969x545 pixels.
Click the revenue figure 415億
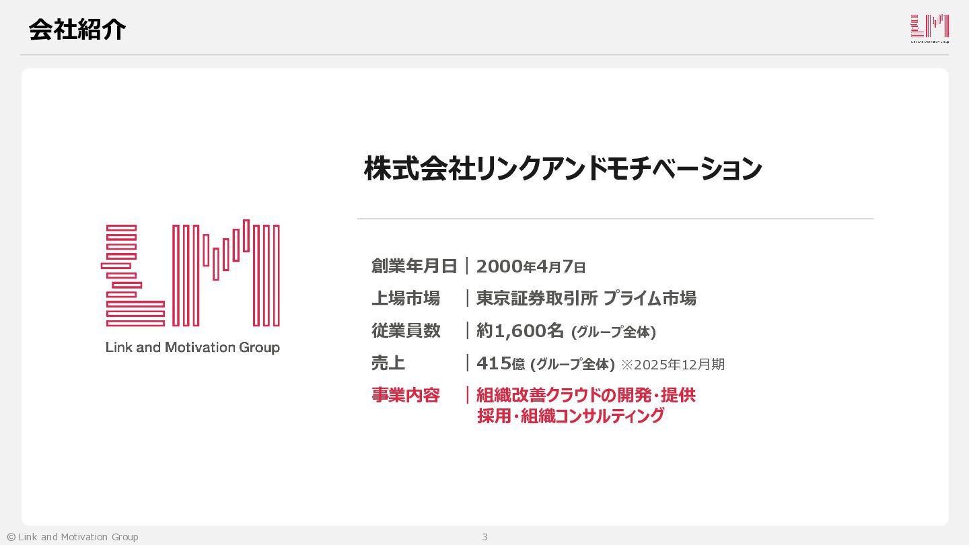(x=501, y=363)
